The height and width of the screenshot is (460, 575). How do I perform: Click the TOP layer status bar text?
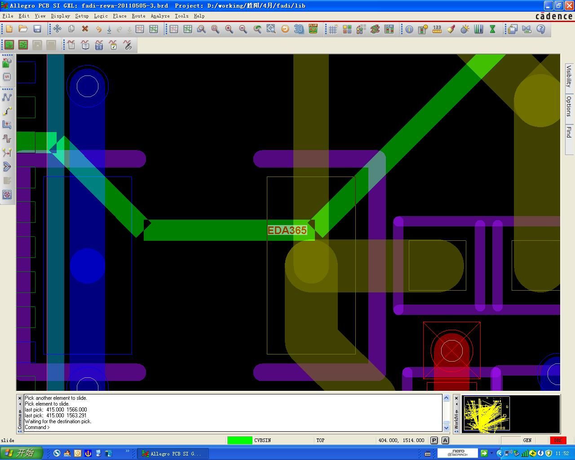pos(320,440)
